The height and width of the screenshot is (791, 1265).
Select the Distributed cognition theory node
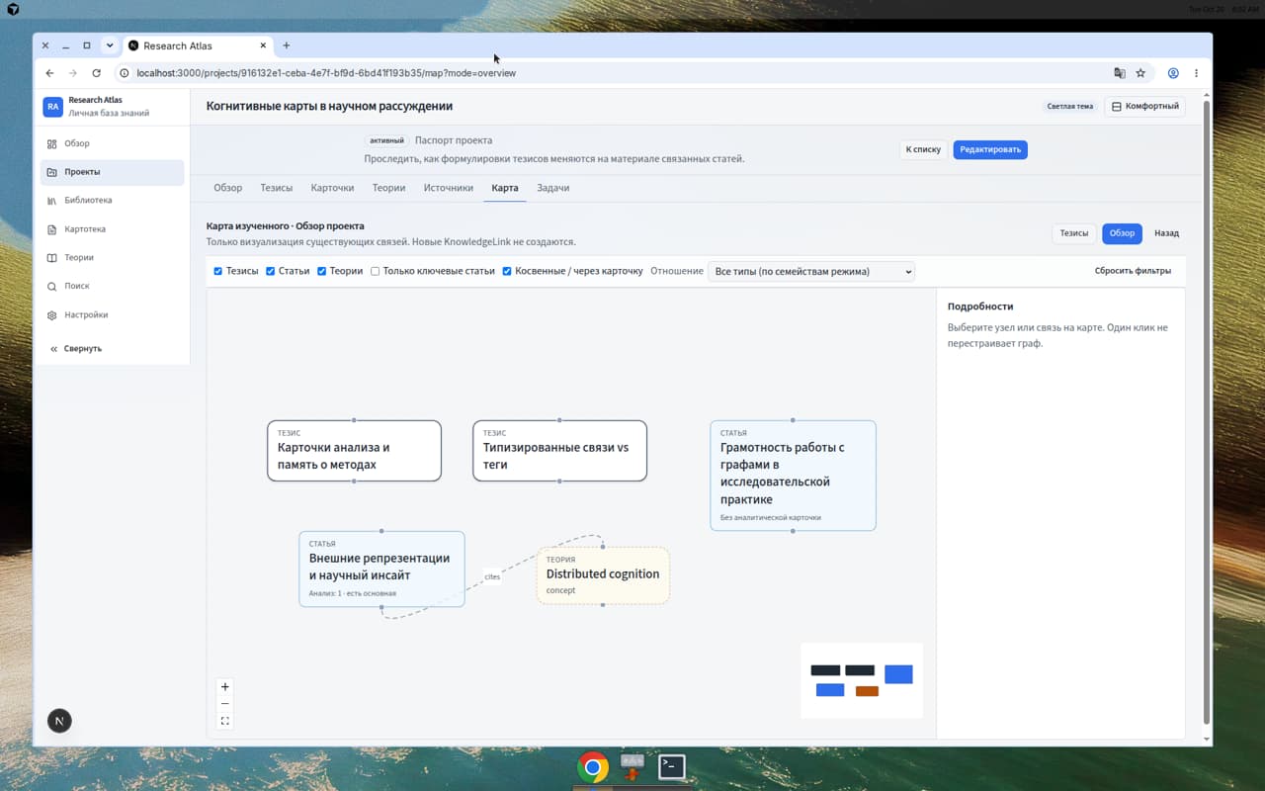click(603, 575)
